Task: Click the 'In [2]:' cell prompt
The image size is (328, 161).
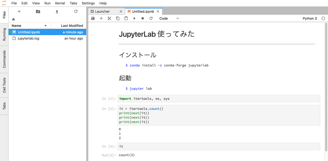Action: 109,109
